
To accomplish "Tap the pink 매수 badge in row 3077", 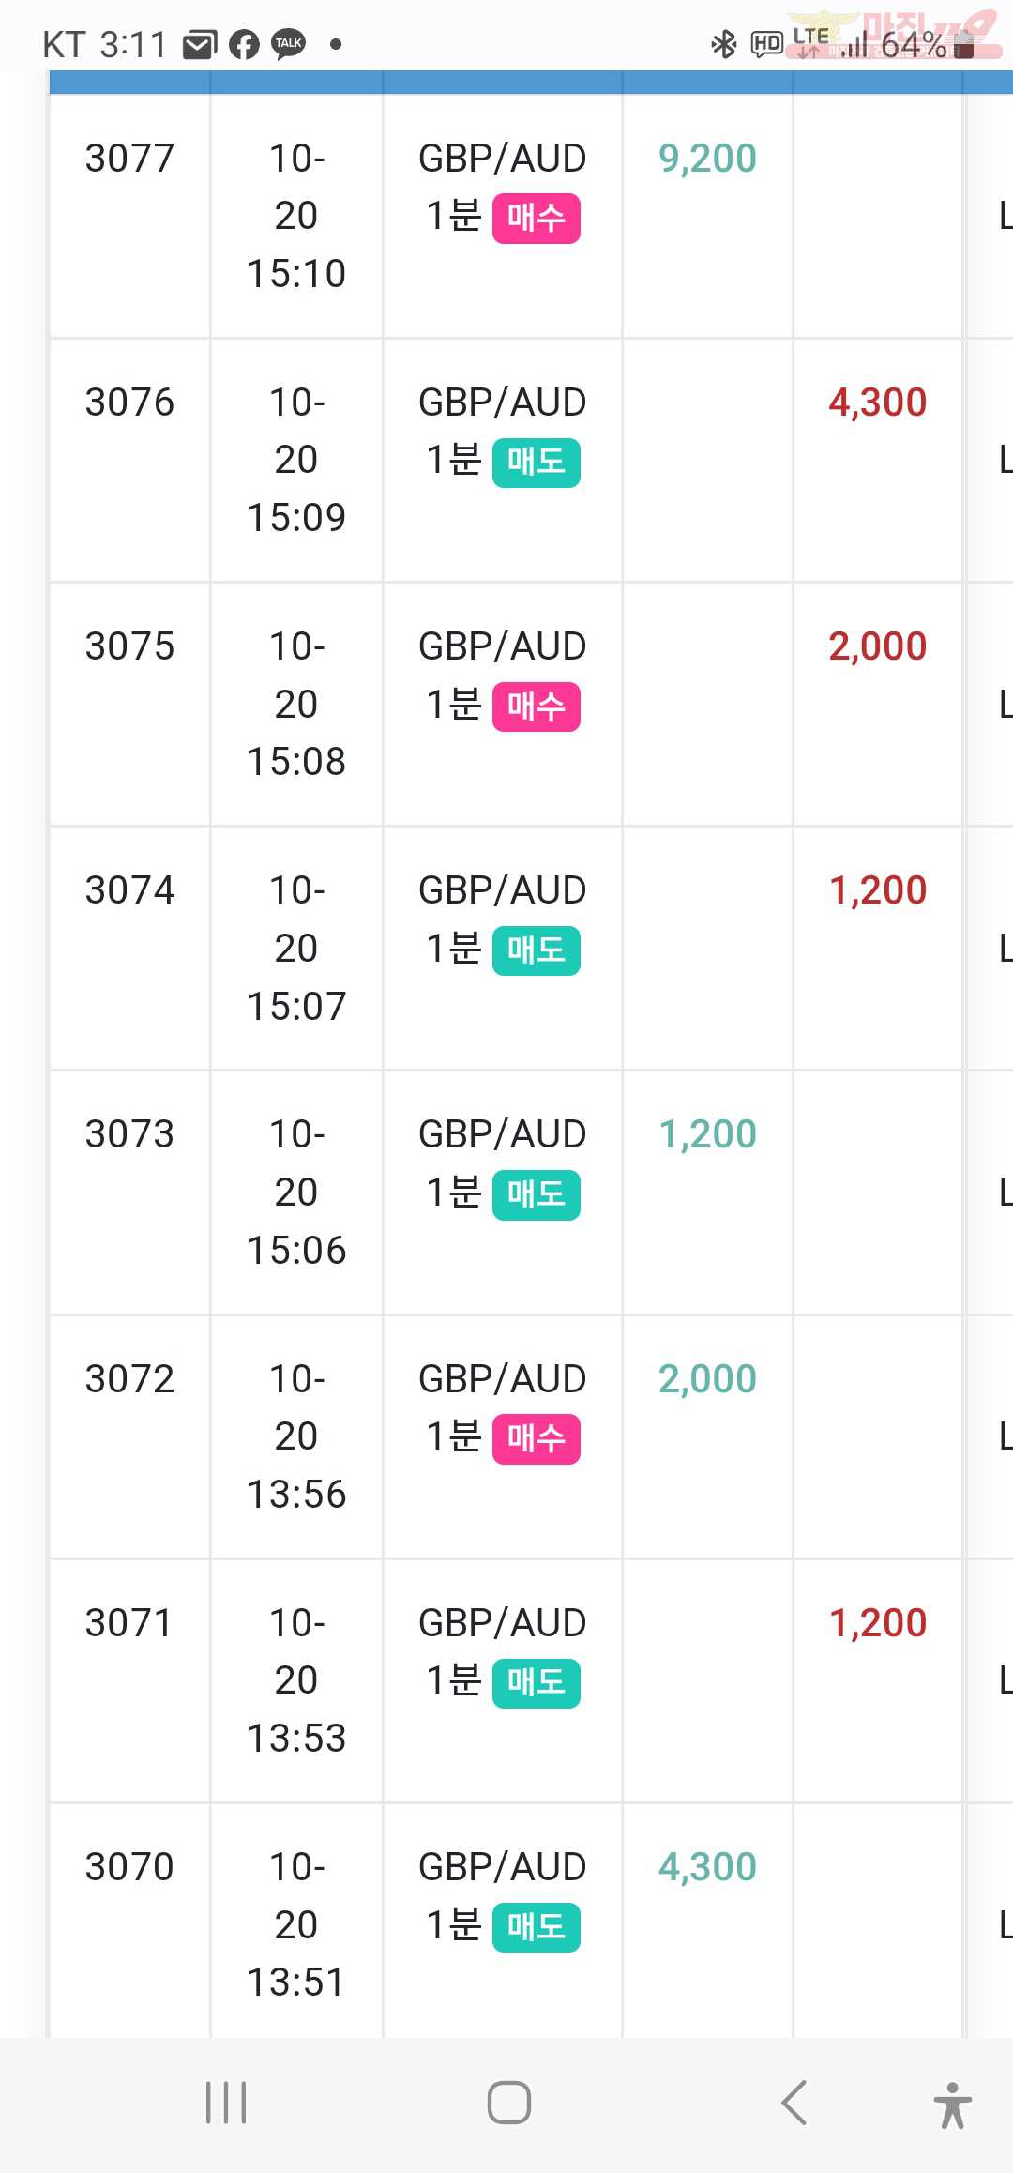I will click(x=537, y=219).
